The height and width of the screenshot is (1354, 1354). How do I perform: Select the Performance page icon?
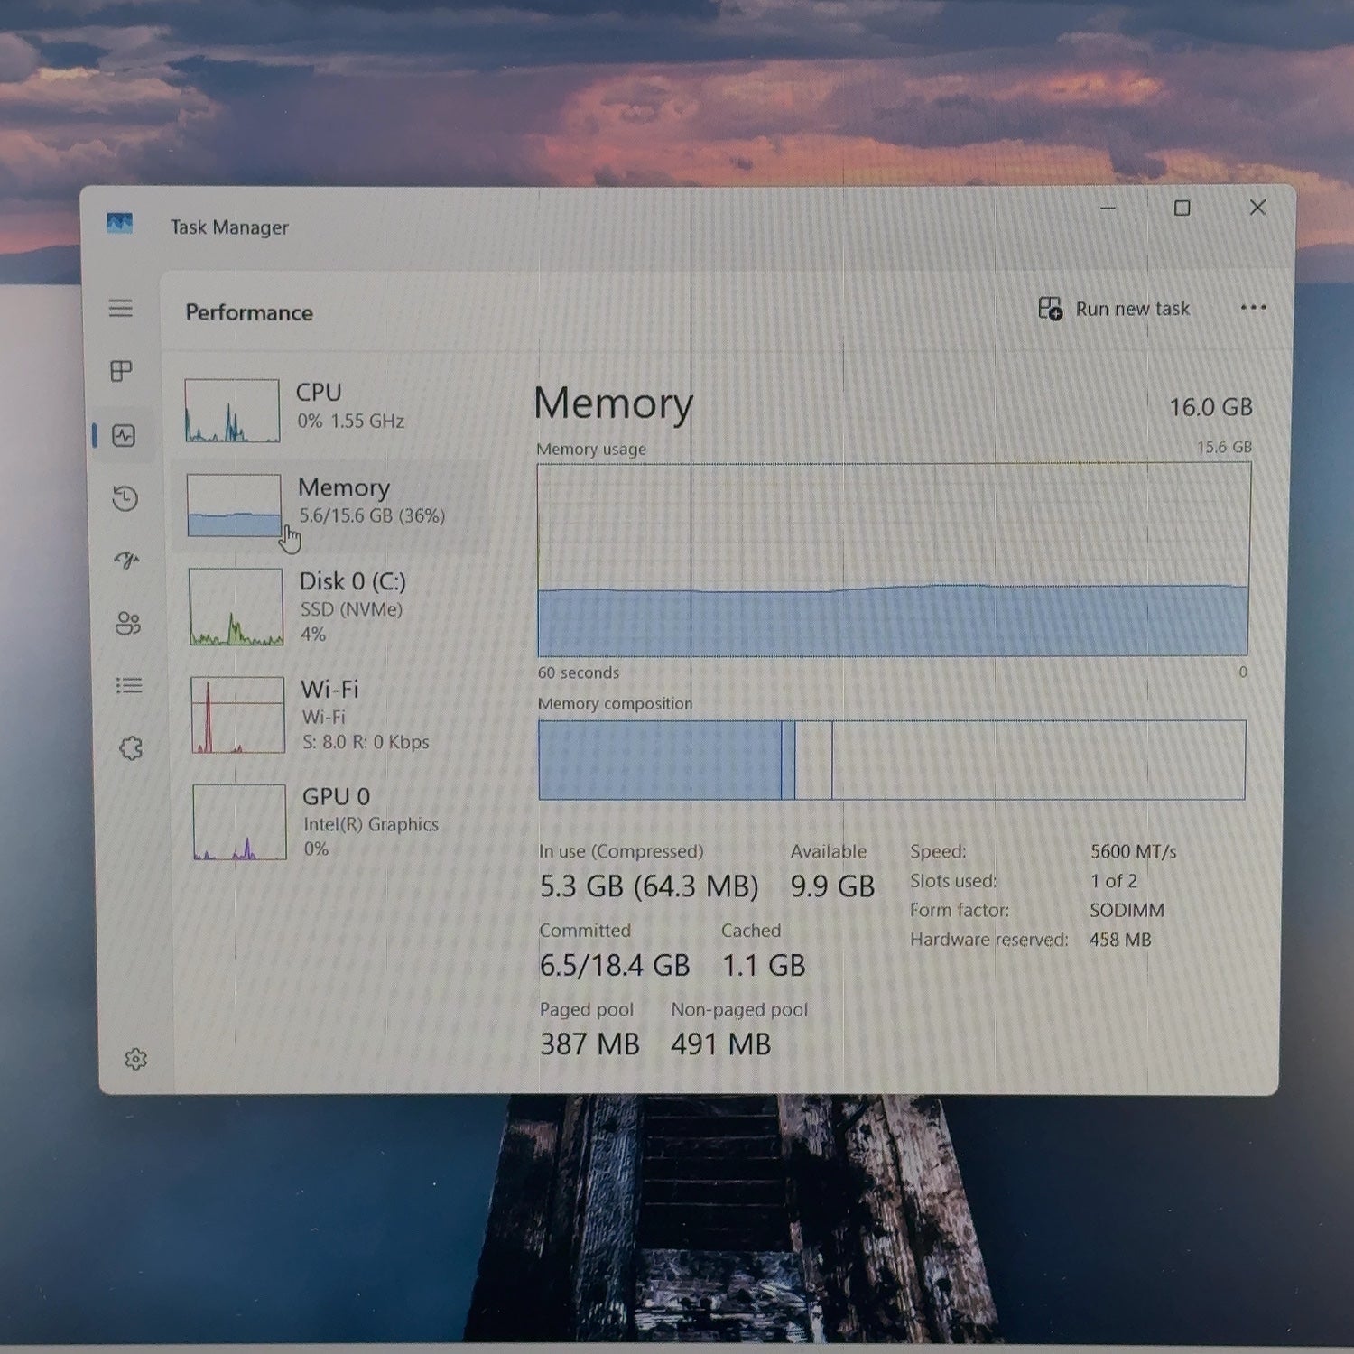tap(124, 436)
